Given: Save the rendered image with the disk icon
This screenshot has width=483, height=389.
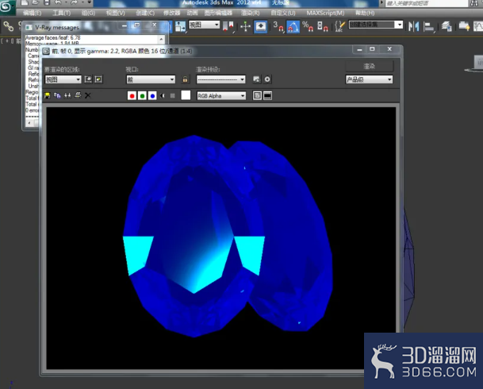Looking at the screenshot, I should (x=47, y=95).
